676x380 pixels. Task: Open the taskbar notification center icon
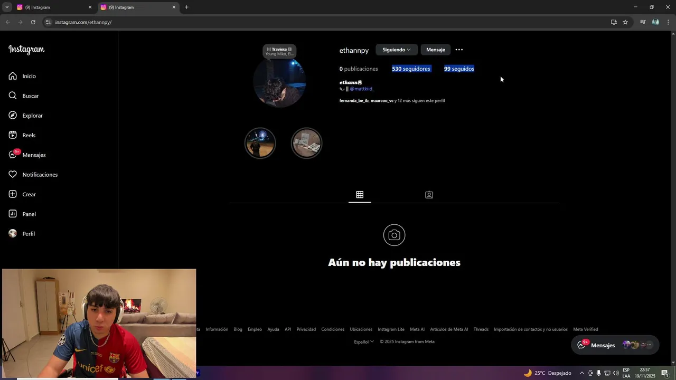pyautogui.click(x=665, y=373)
